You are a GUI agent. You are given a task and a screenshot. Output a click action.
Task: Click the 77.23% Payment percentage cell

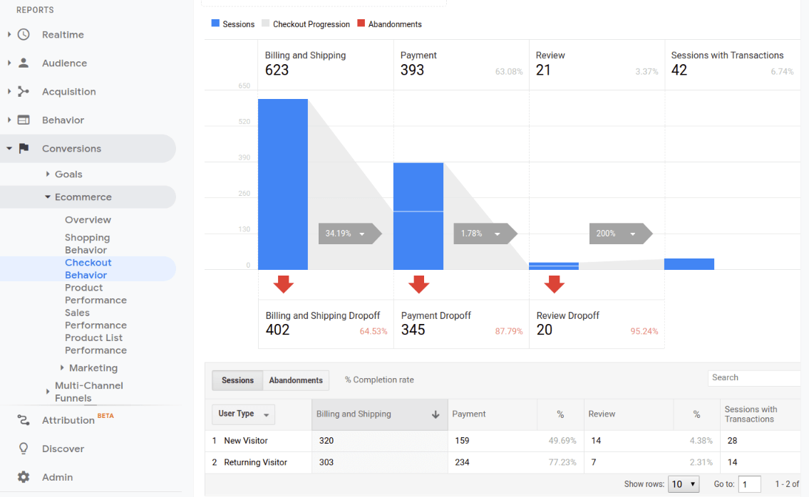562,462
